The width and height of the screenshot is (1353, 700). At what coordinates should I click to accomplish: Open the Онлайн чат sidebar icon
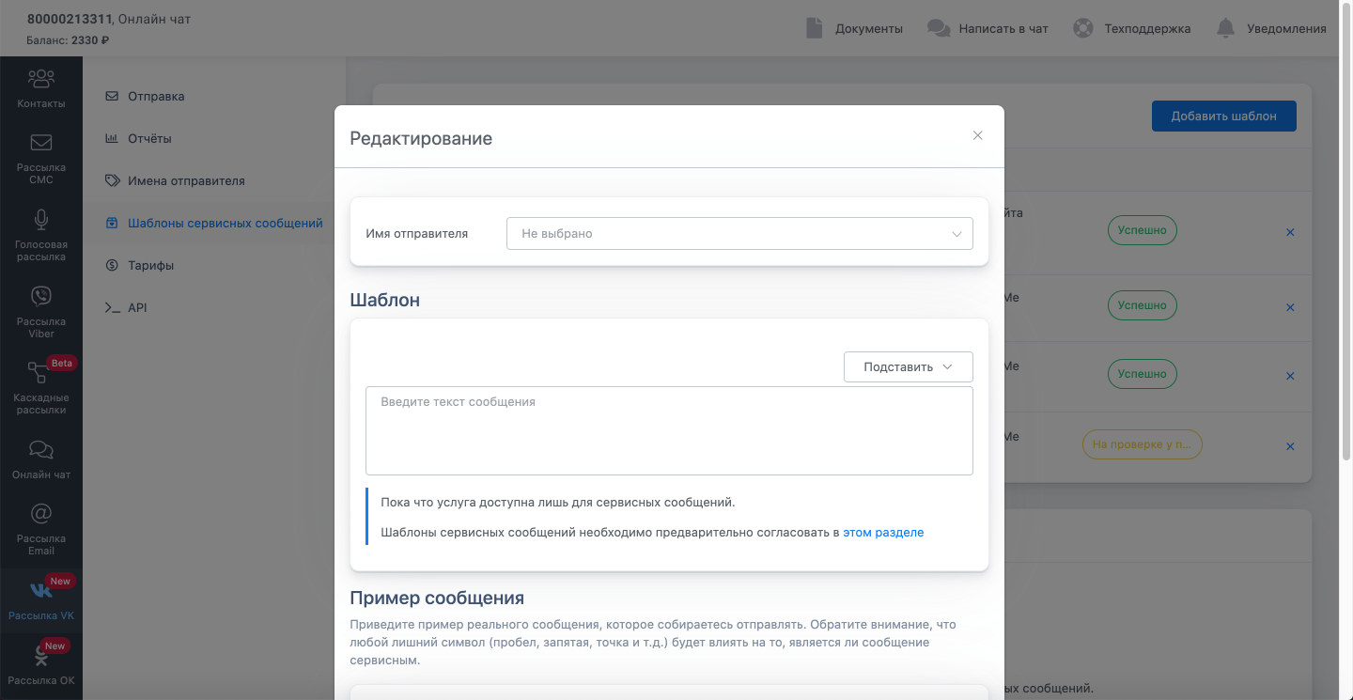41,449
